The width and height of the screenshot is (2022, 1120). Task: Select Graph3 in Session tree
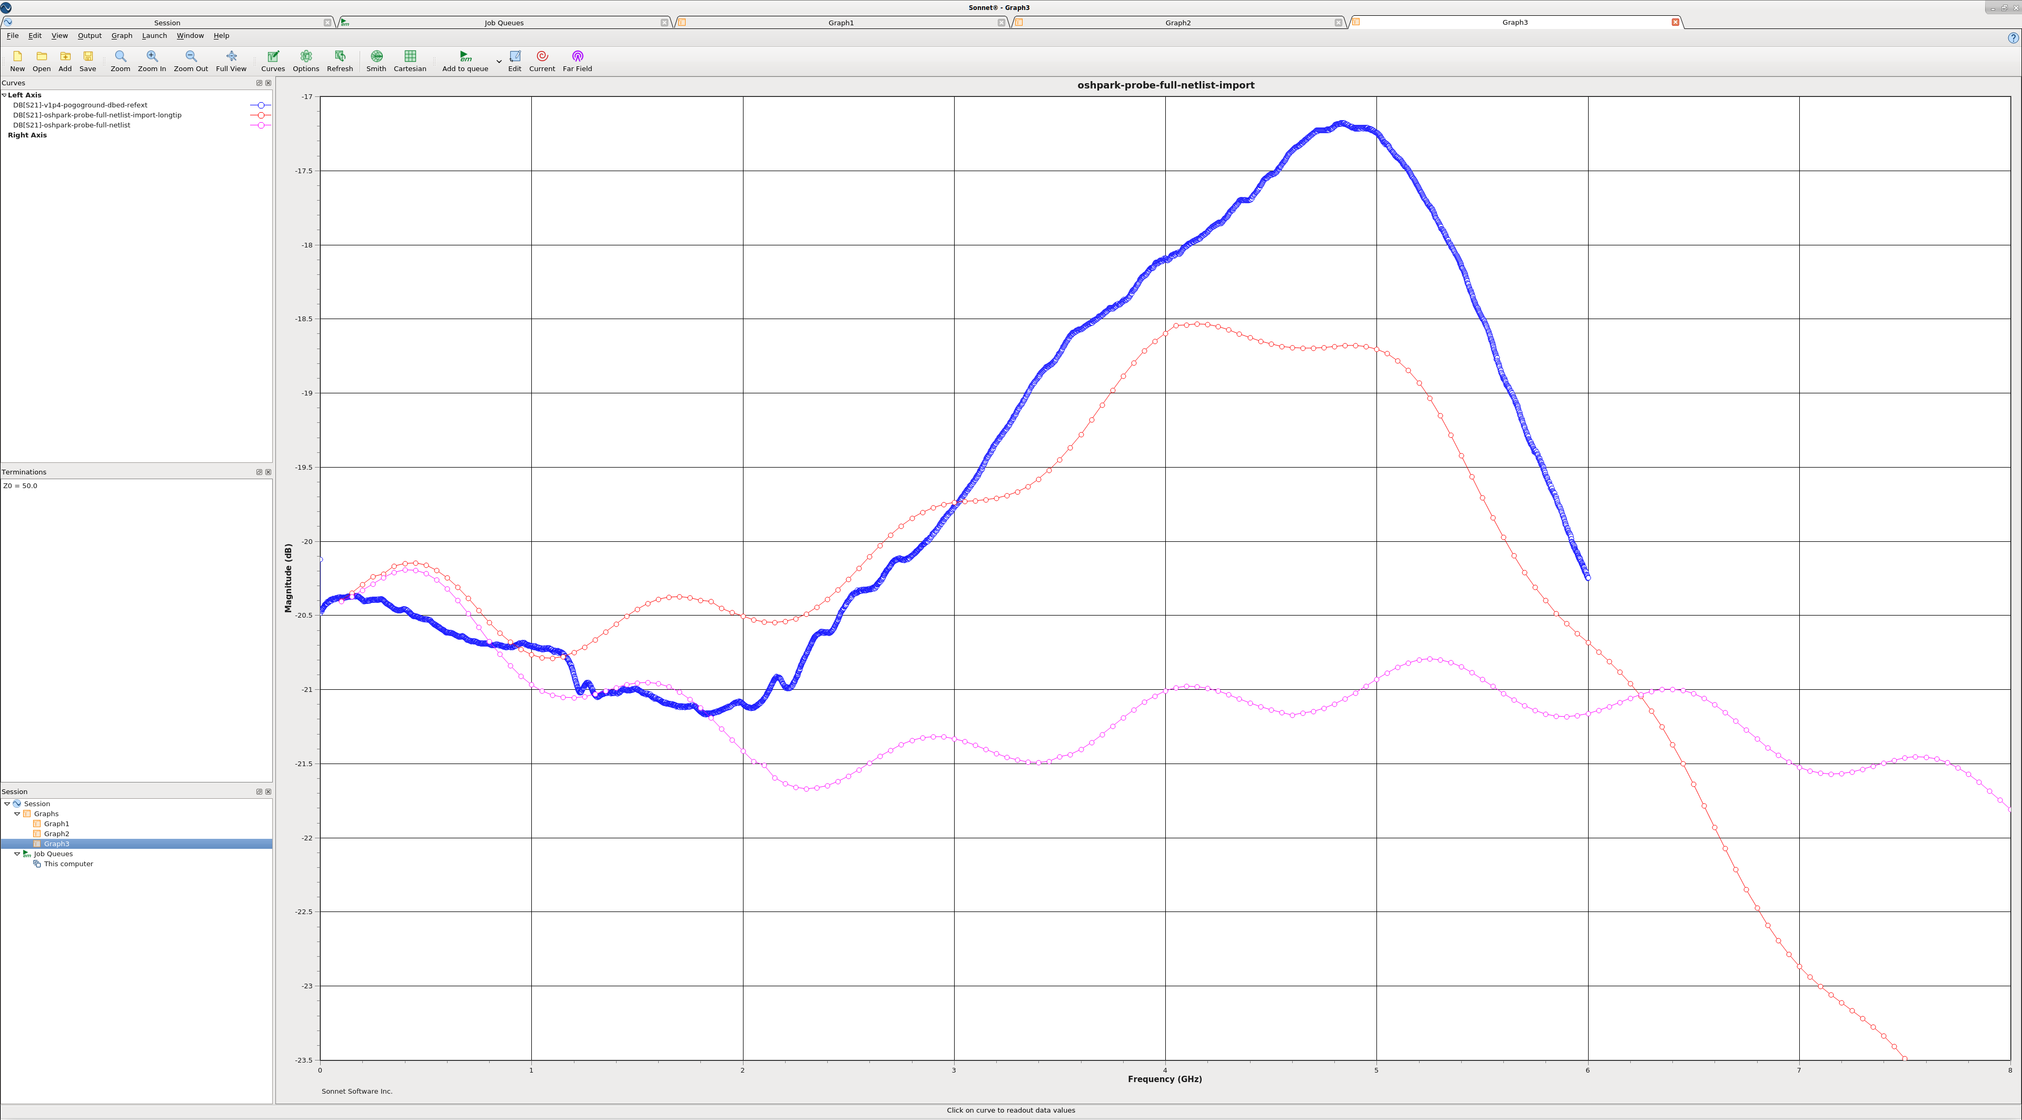click(56, 845)
